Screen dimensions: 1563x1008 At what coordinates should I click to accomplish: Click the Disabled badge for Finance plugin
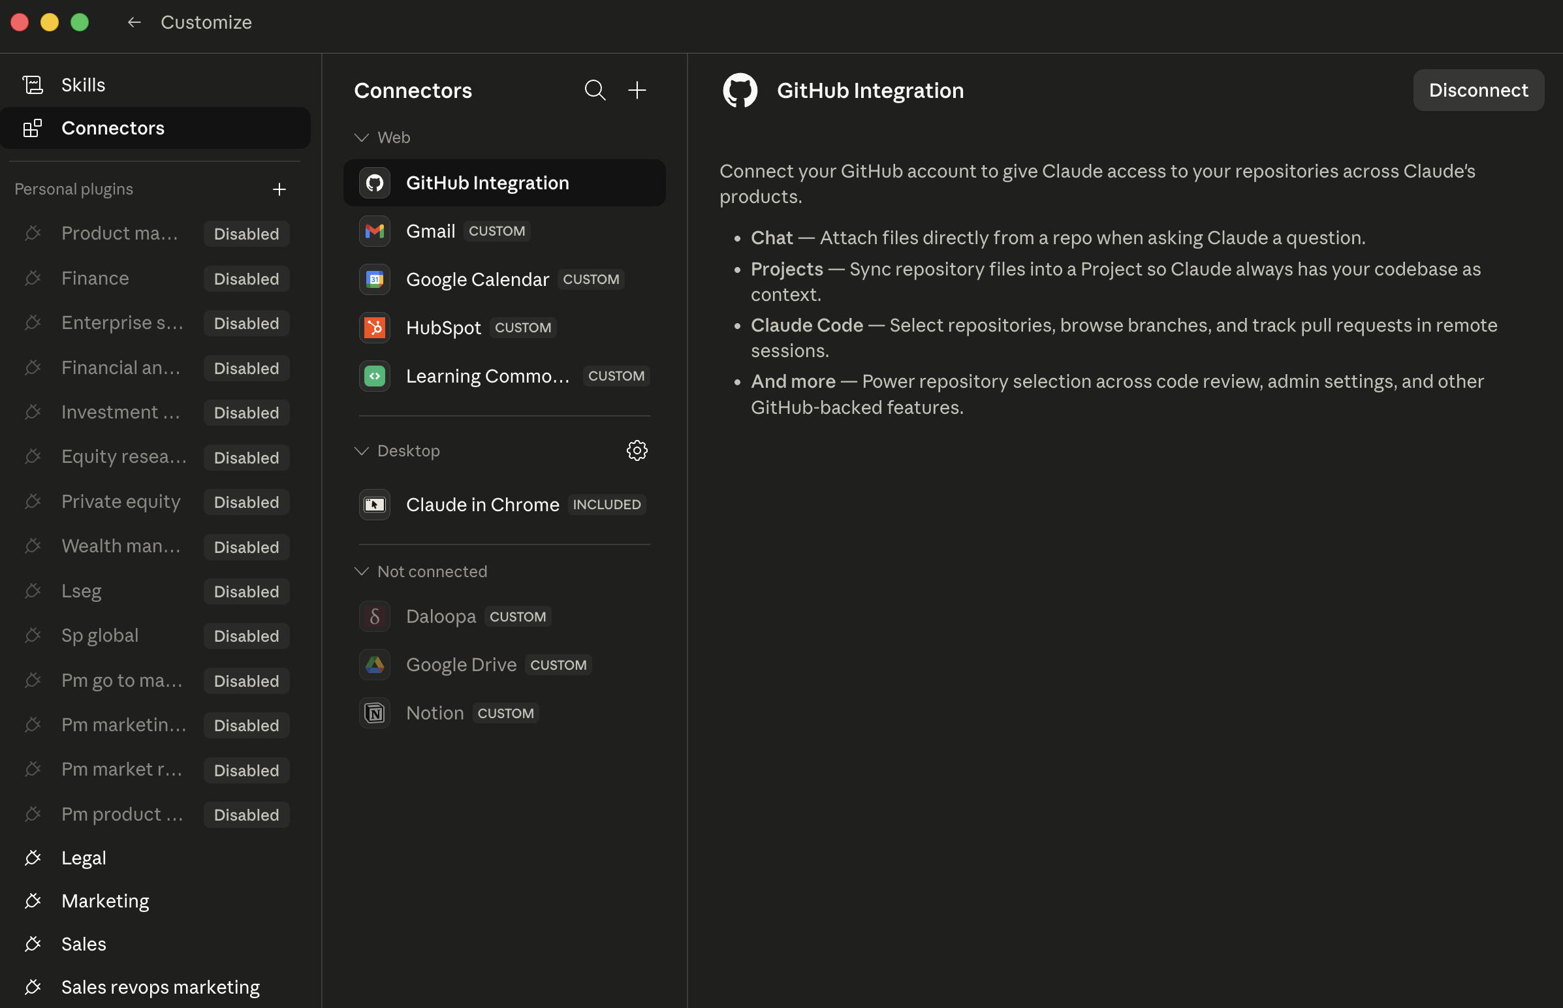(246, 279)
